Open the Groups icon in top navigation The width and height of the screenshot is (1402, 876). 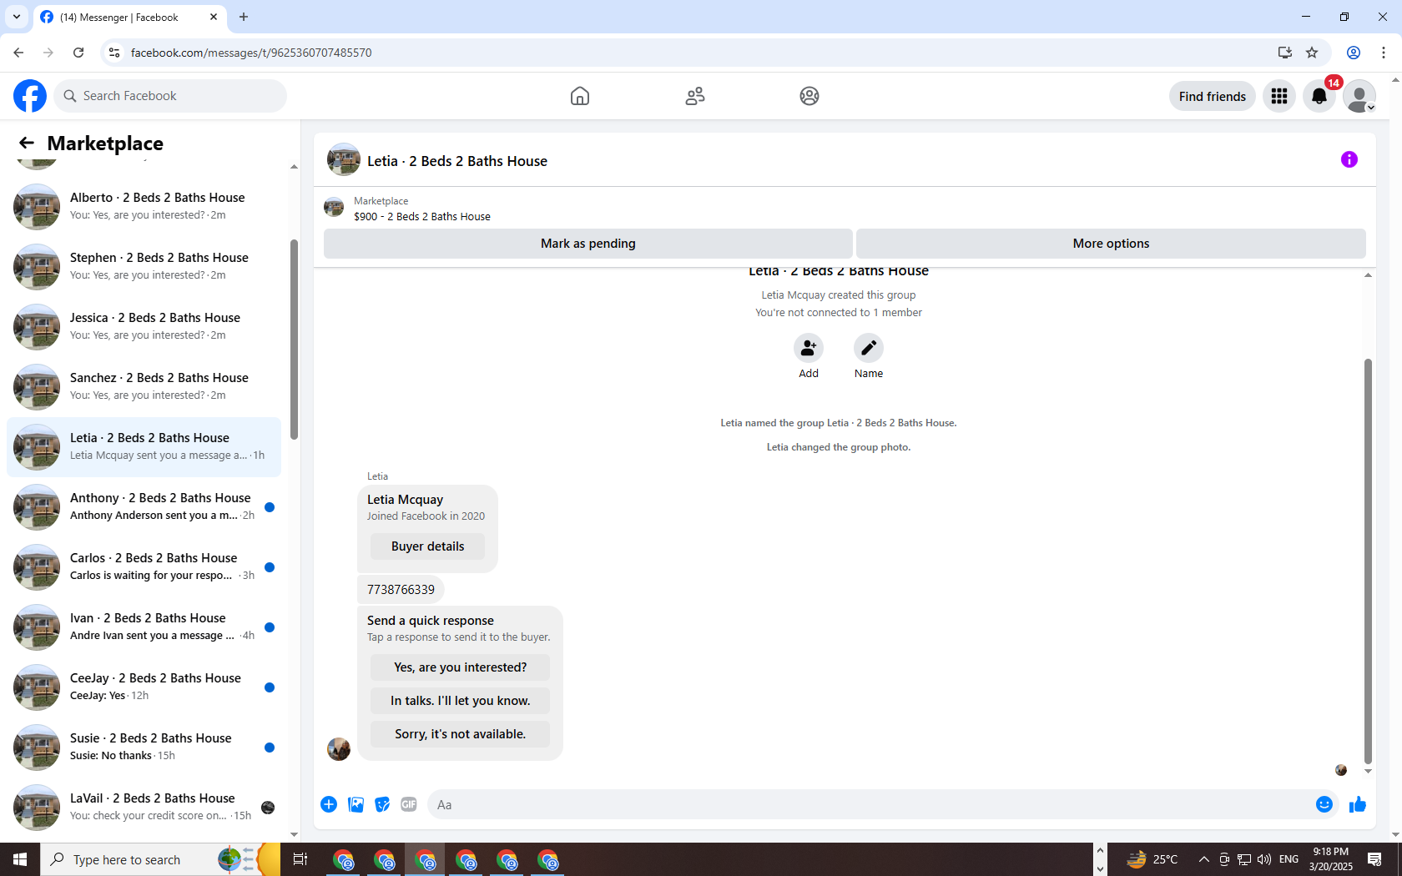point(809,96)
